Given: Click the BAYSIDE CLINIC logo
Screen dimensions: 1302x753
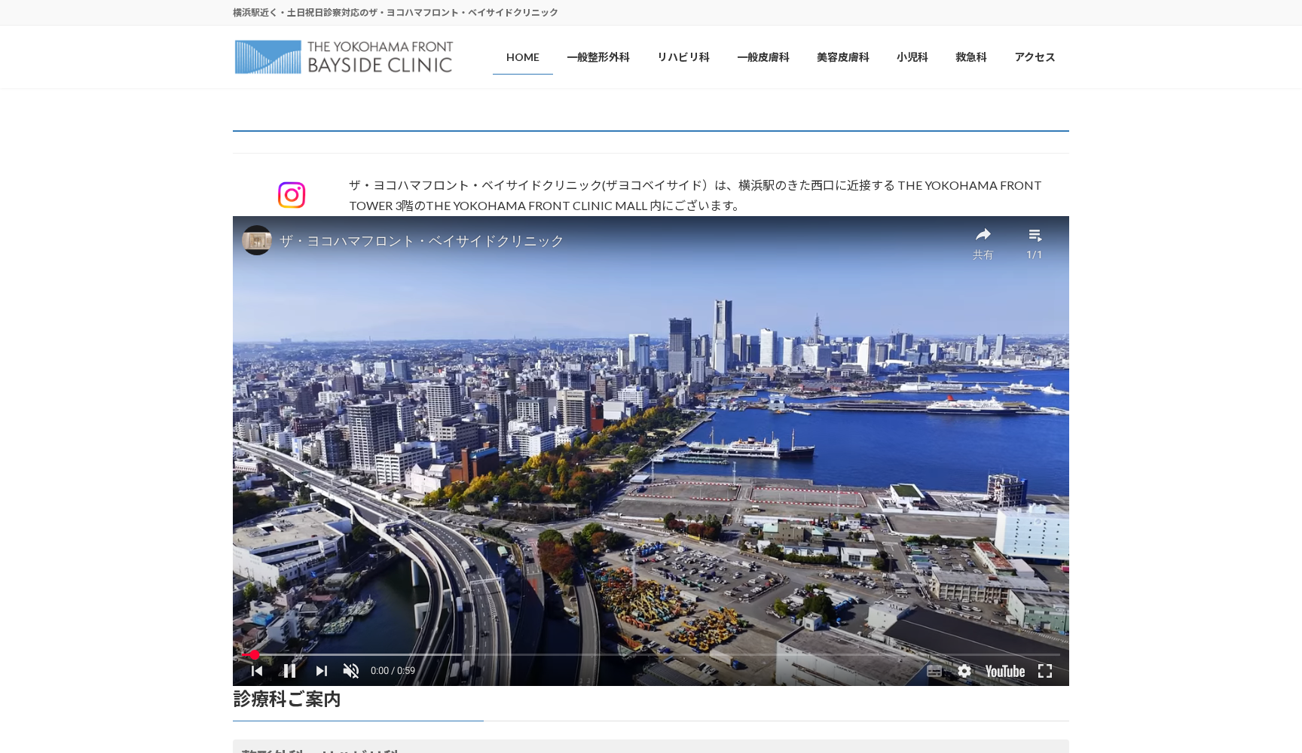Looking at the screenshot, I should click(343, 56).
